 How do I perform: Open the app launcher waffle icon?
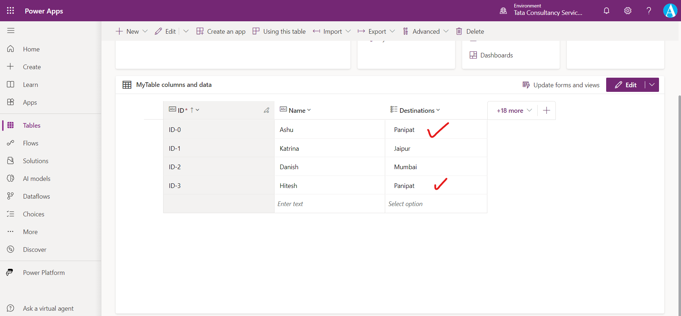[x=11, y=11]
